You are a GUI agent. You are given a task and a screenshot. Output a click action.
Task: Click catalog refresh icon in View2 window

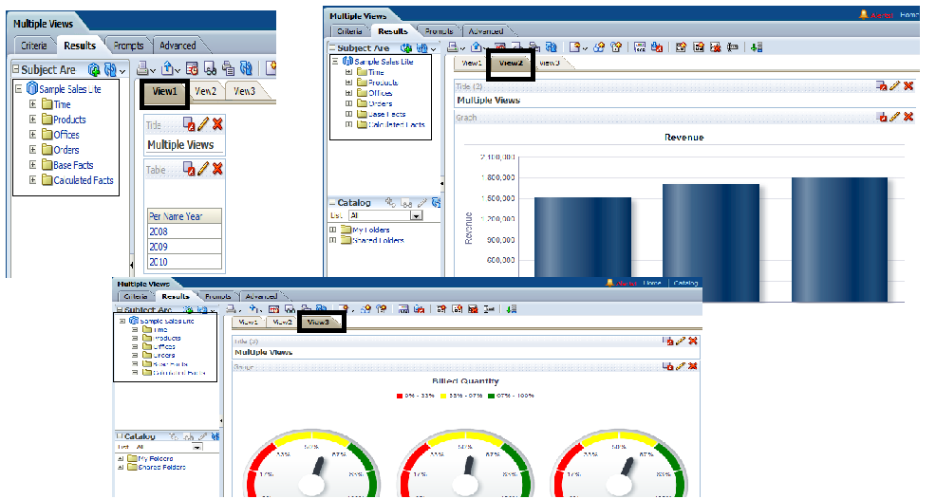pos(437,202)
